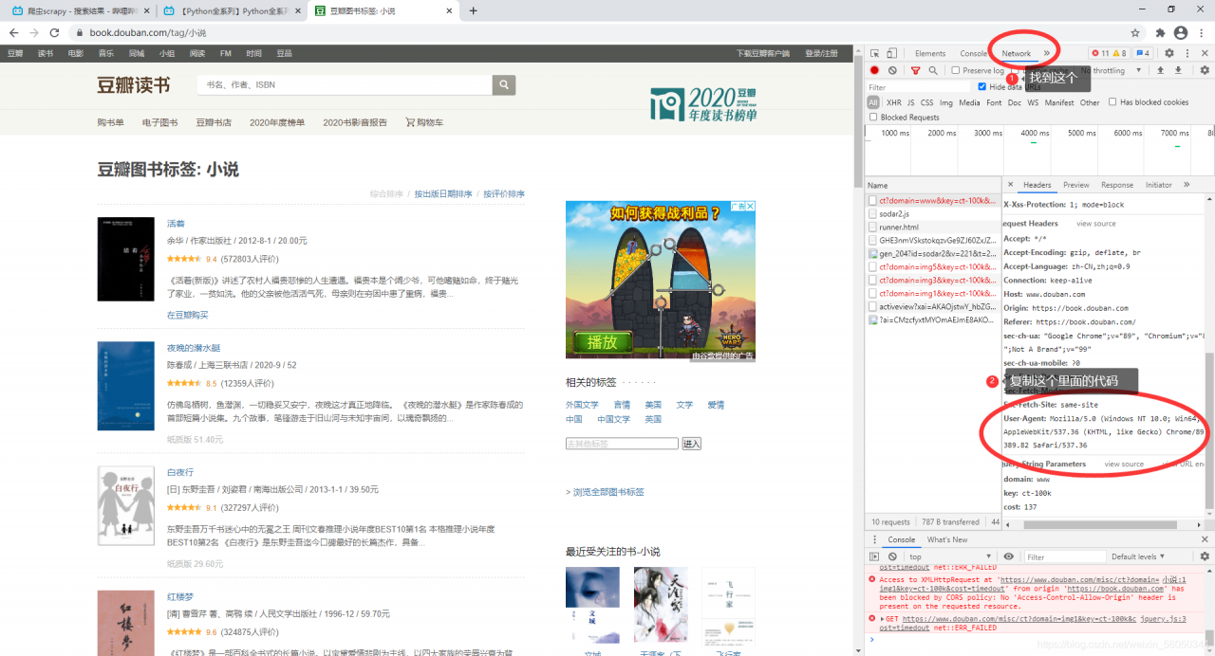The height and width of the screenshot is (656, 1215).
Task: Open Preview tab of request details
Action: [1075, 185]
